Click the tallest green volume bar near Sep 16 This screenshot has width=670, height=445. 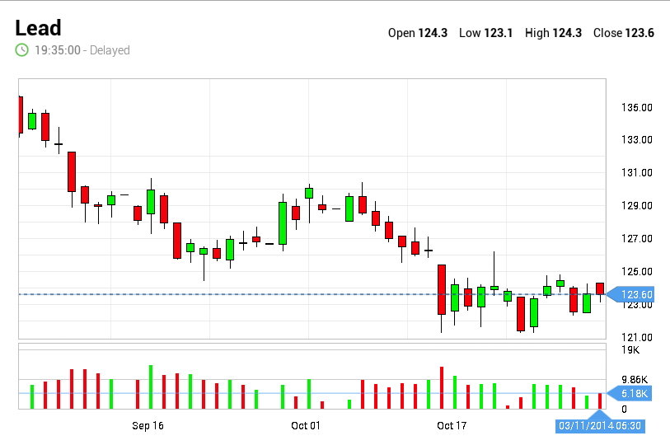[151, 386]
